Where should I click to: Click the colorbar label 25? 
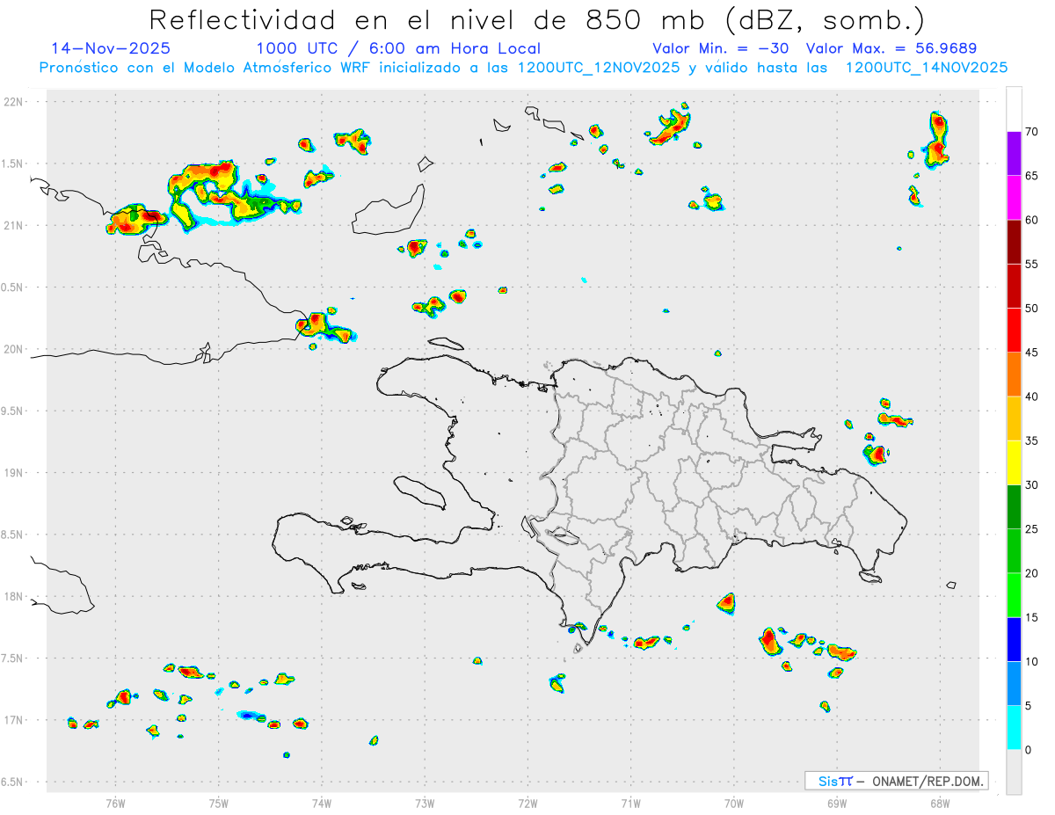(x=1032, y=529)
